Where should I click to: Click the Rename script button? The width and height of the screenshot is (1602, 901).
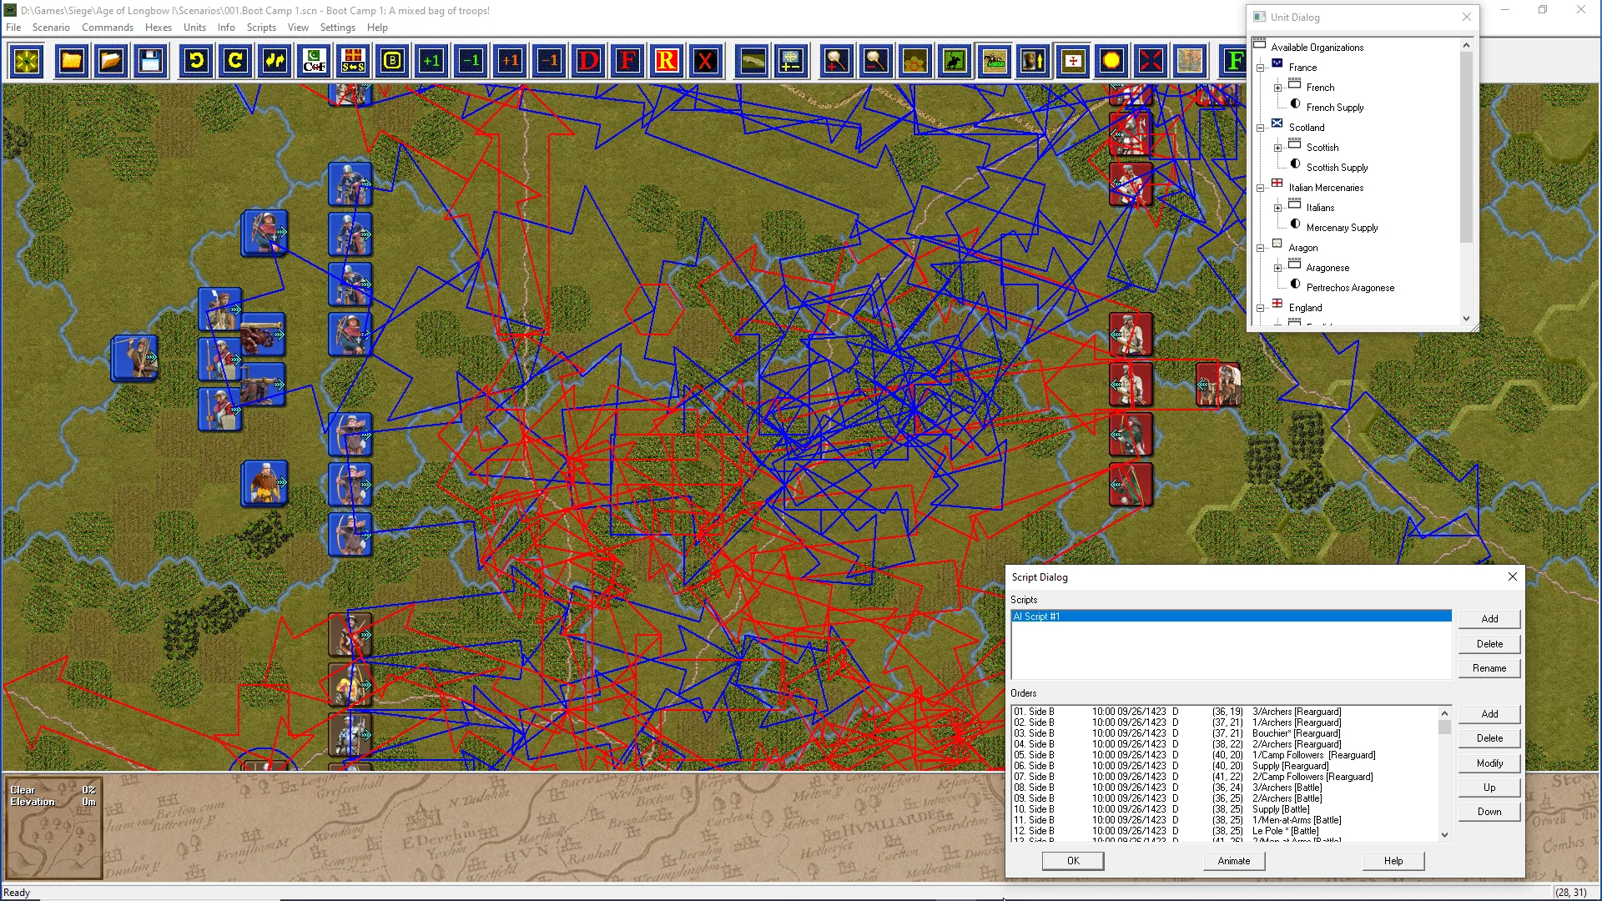point(1489,668)
